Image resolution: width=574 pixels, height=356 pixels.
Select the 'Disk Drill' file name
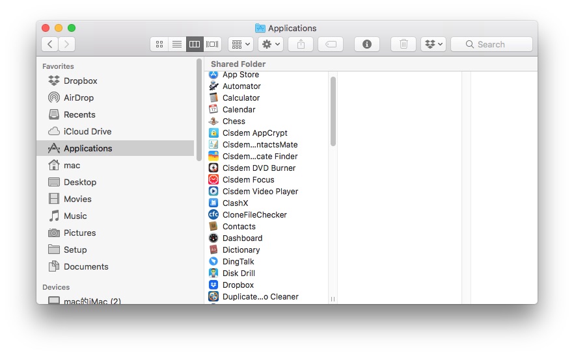point(239,273)
